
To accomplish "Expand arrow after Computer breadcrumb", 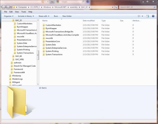I will tap(28, 7).
